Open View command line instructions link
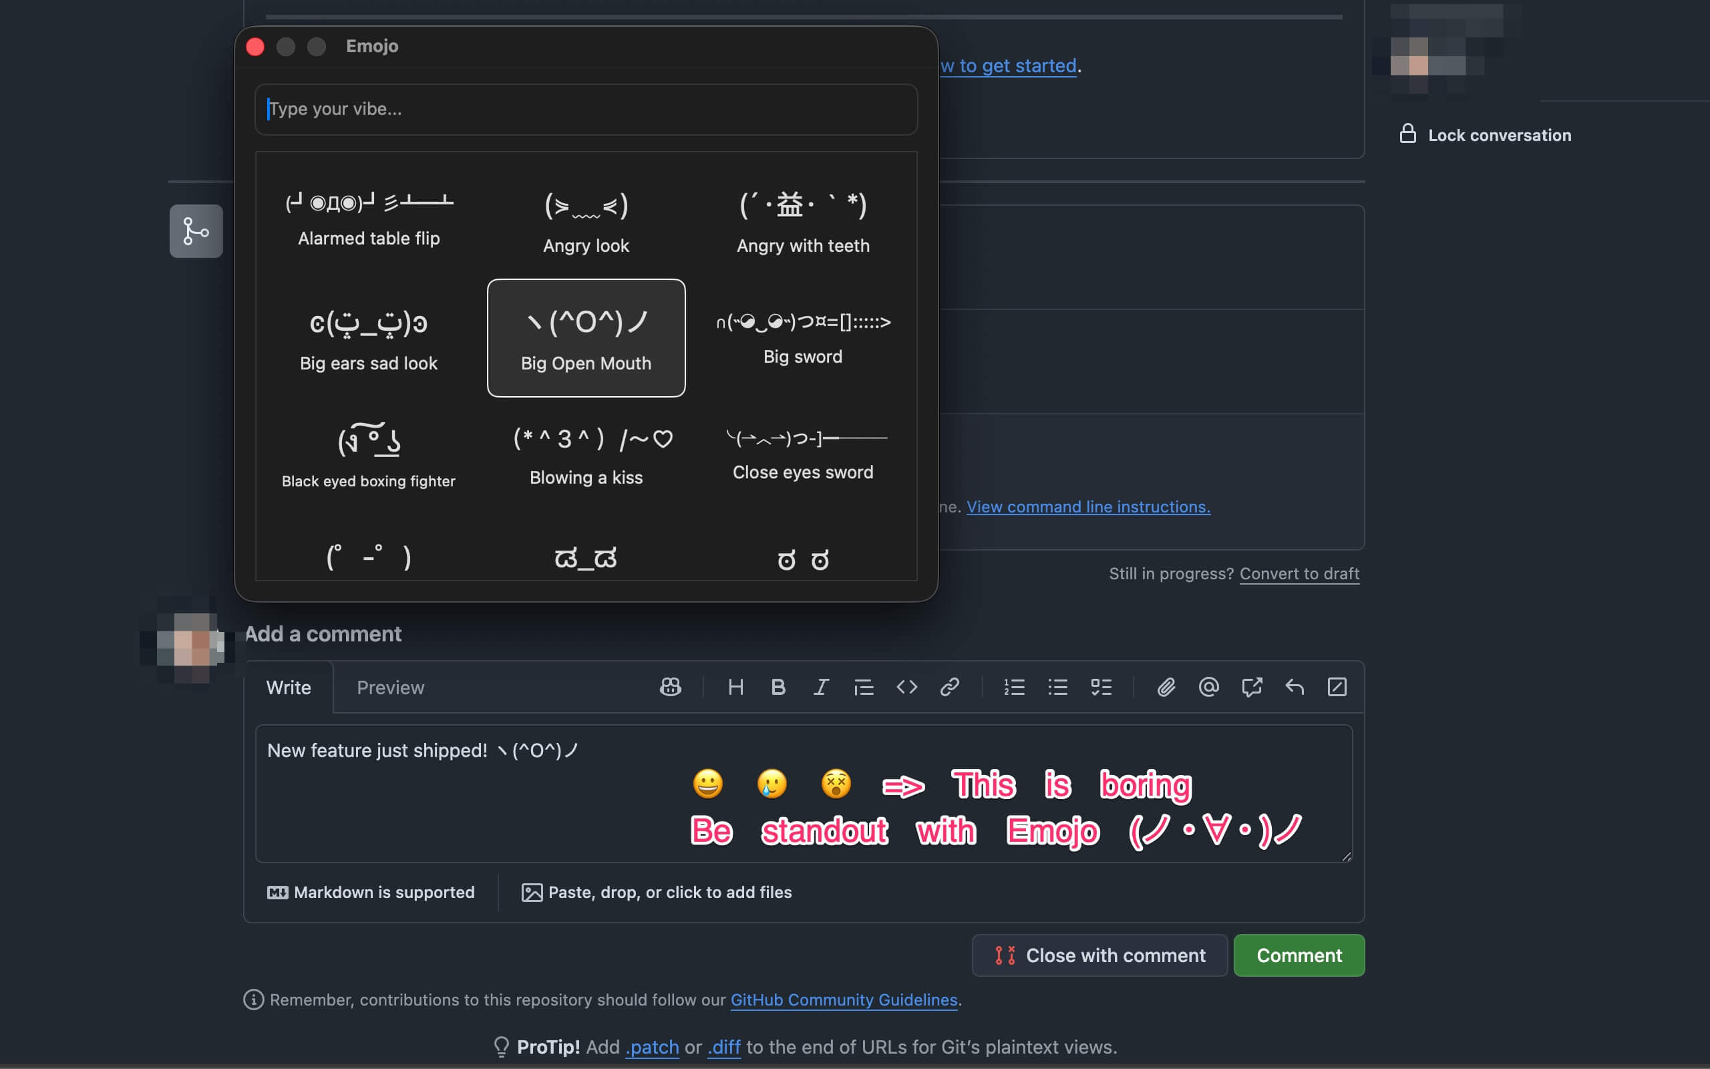1710x1069 pixels. tap(1088, 507)
